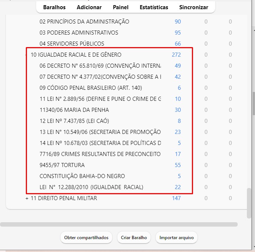Click new-card count 95
Image resolution: width=255 pixels, height=252 pixels.
pyautogui.click(x=178, y=33)
